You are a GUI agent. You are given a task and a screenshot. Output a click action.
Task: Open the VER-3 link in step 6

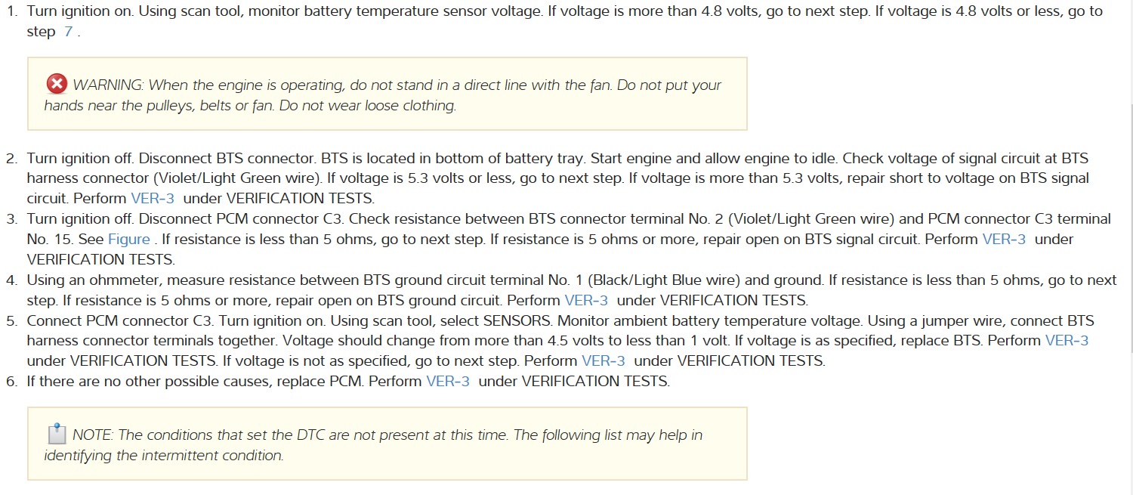pyautogui.click(x=448, y=381)
